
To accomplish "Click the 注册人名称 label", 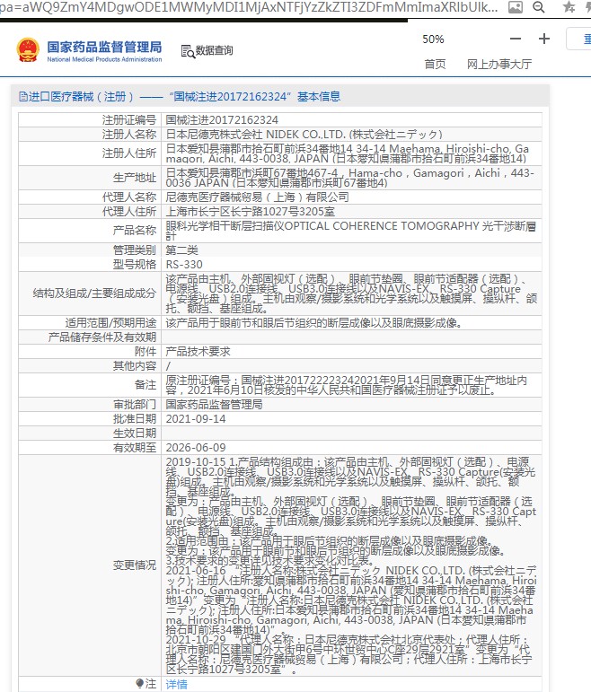I will (129, 134).
